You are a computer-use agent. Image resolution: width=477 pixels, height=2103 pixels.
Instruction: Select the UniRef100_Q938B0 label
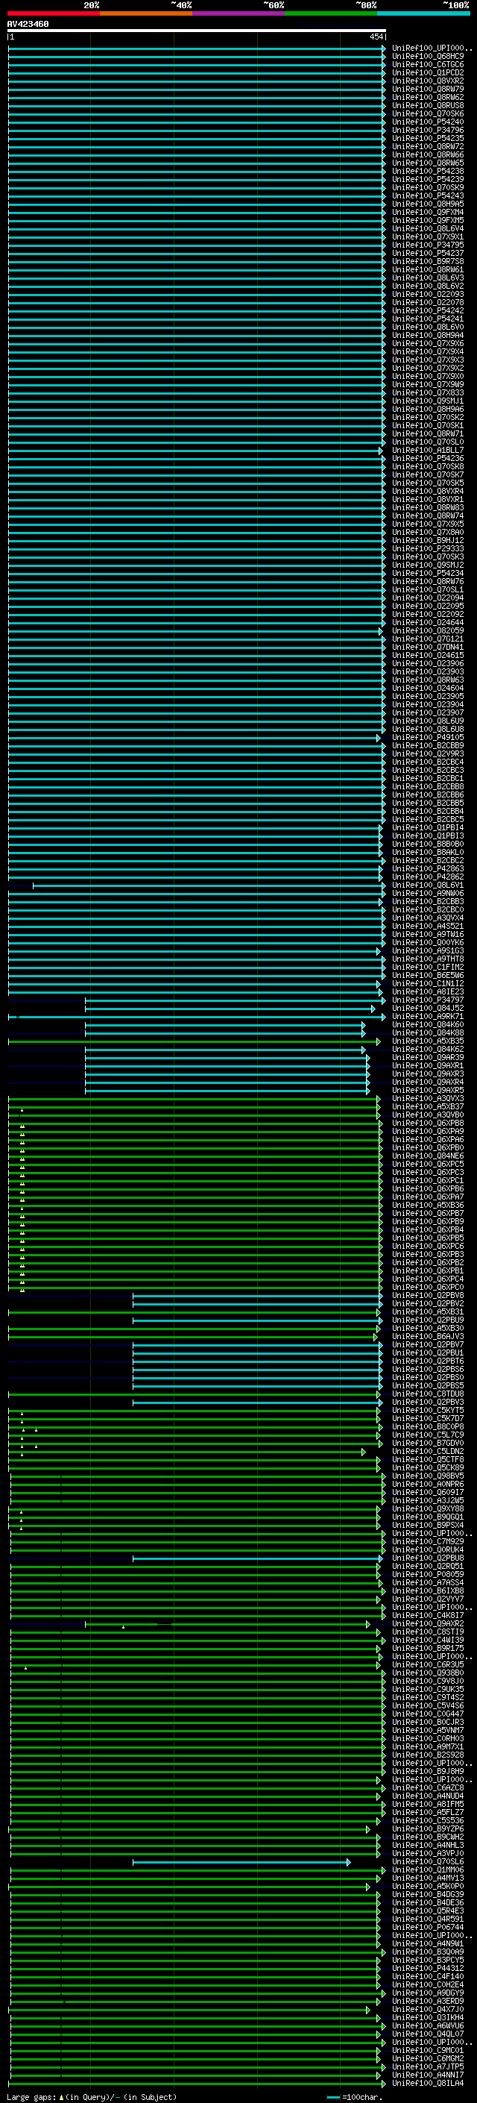[427, 1673]
